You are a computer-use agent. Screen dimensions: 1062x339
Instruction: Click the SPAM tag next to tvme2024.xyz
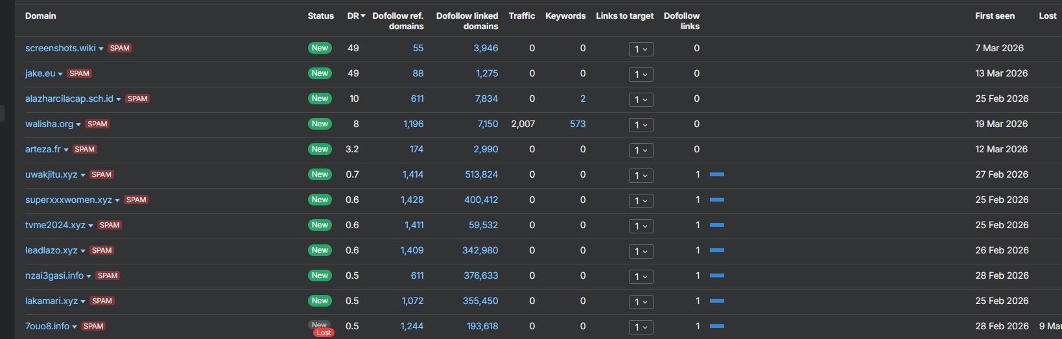110,225
